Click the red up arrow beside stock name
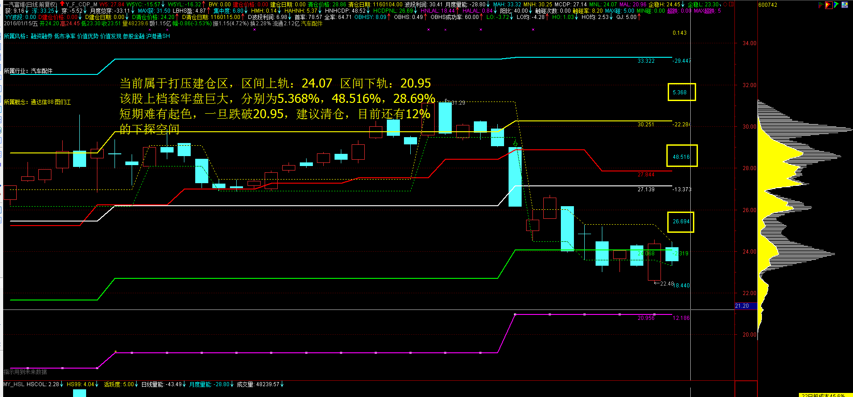This screenshot has width=853, height=397. pos(62,4)
